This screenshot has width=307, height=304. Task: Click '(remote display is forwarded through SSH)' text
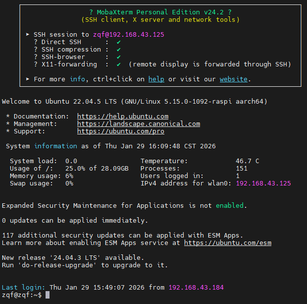click(210, 64)
